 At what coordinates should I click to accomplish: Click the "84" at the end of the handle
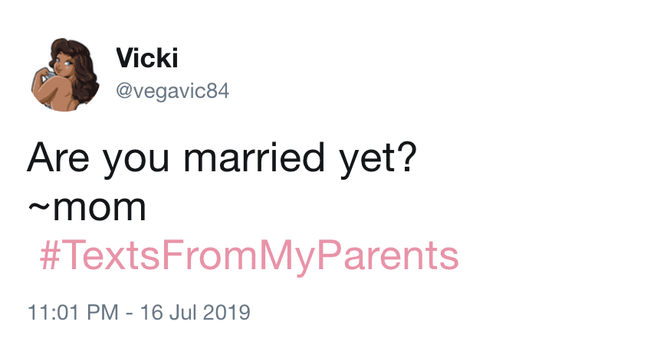[218, 91]
